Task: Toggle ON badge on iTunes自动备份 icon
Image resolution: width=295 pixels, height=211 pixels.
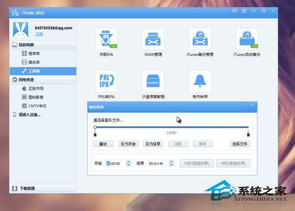Action: coord(254,46)
